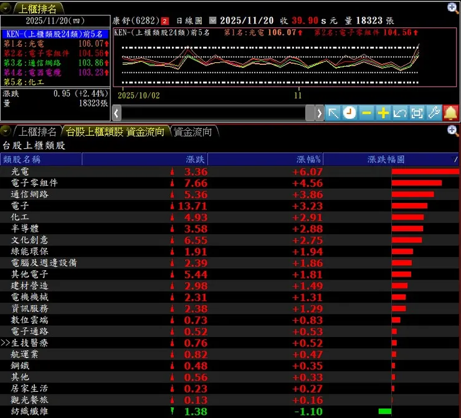461x418 pixels.
Task: Open the round dropdown button beside lower 上櫃排名 tab
Action: [5, 131]
